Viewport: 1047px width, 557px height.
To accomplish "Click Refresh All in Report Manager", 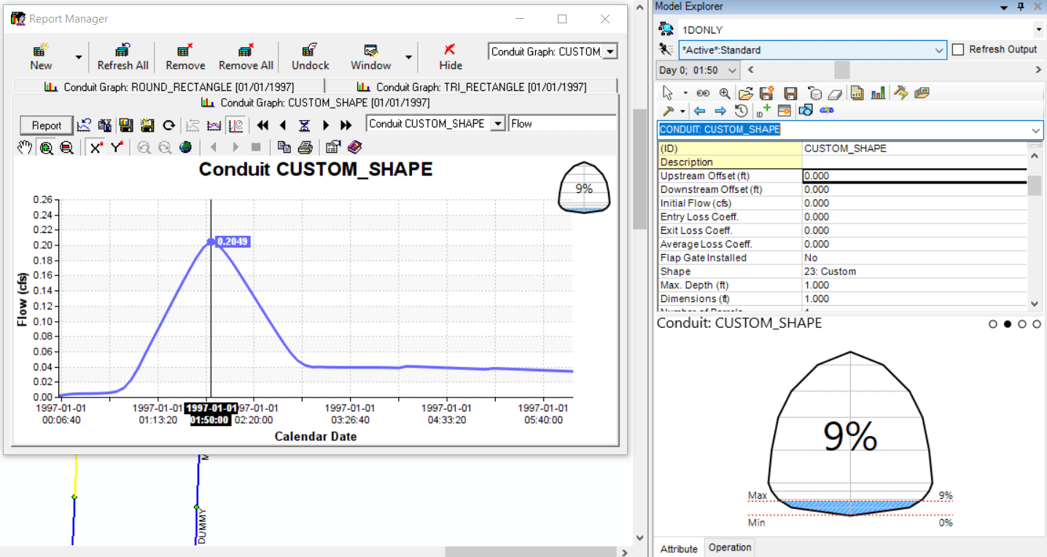I will (123, 57).
